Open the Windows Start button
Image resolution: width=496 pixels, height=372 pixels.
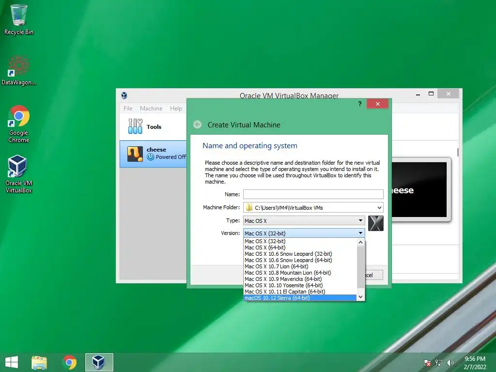click(x=12, y=362)
